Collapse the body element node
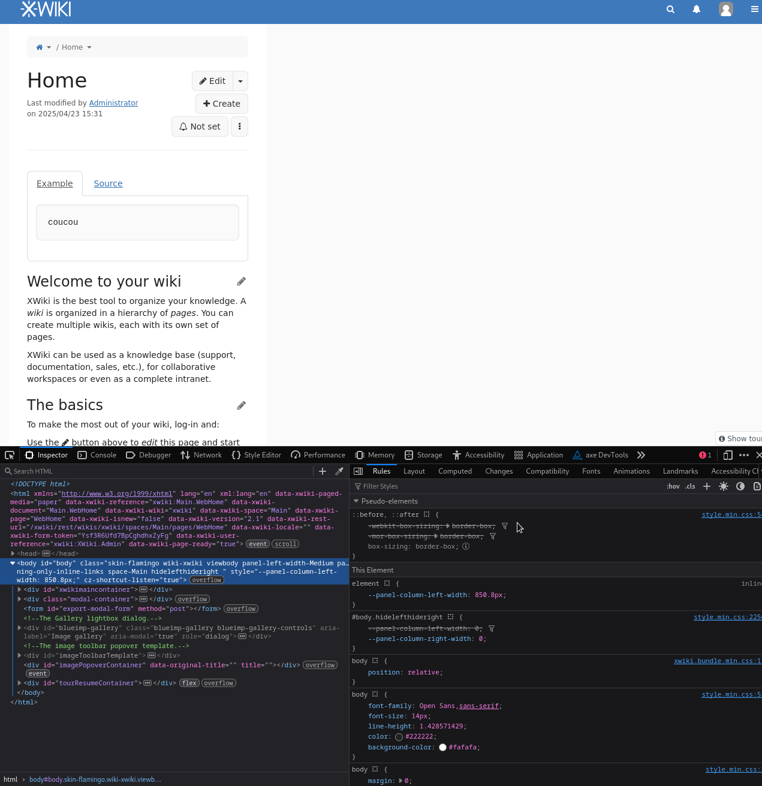The width and height of the screenshot is (762, 786). (13, 564)
